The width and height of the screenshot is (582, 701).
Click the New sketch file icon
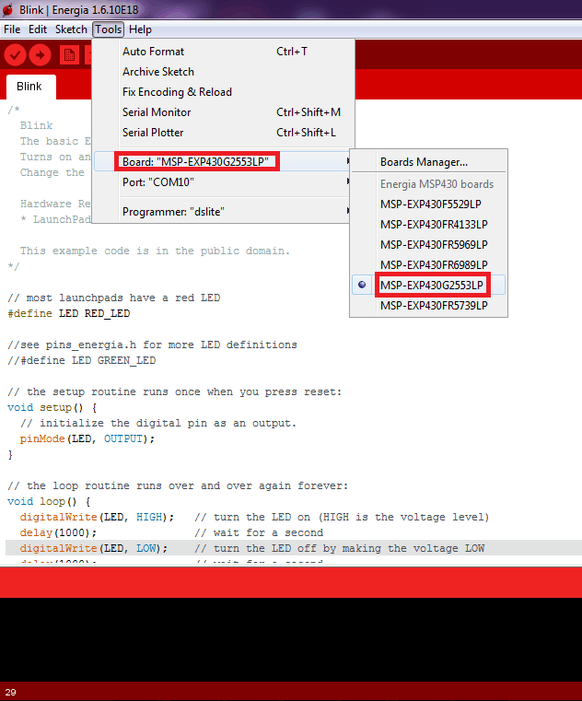tap(68, 55)
